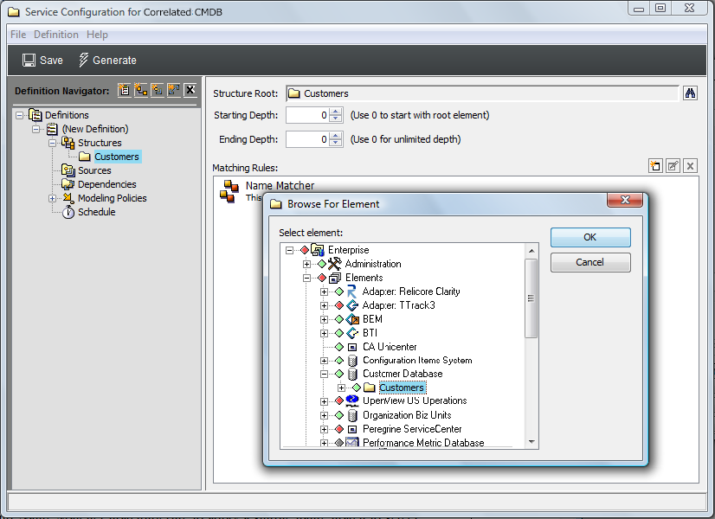Select the Sources label in navigator
Screen dimensions: 715x519
(94, 170)
